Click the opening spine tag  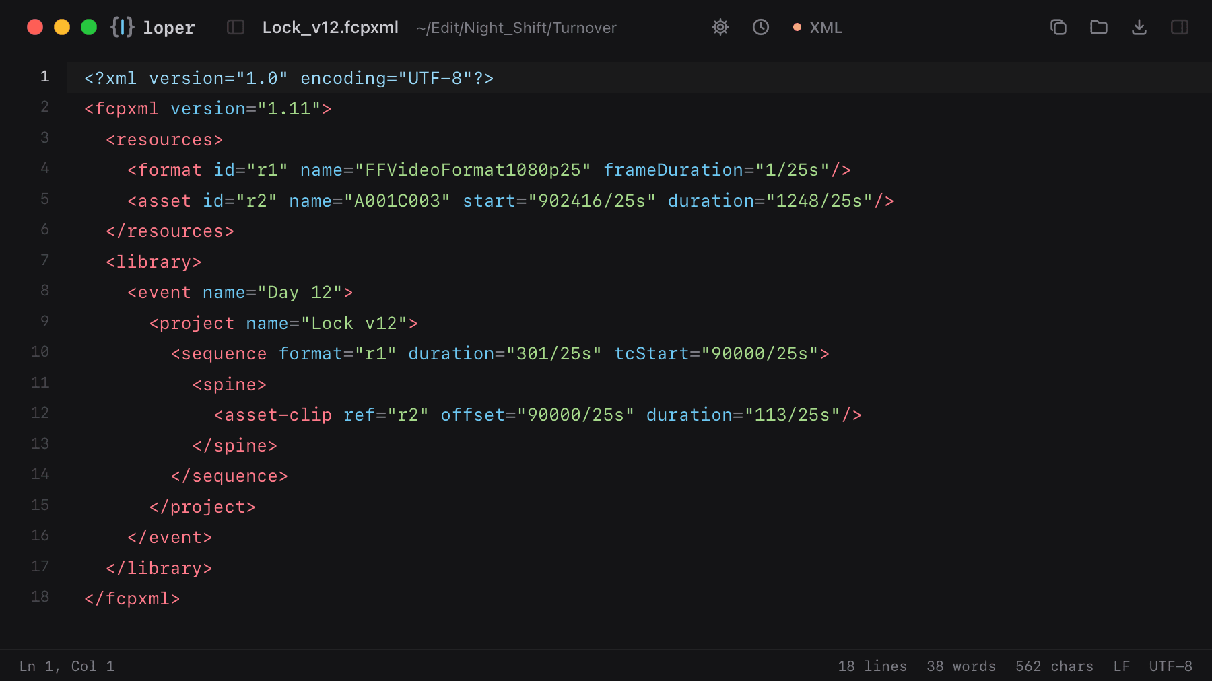coord(229,385)
